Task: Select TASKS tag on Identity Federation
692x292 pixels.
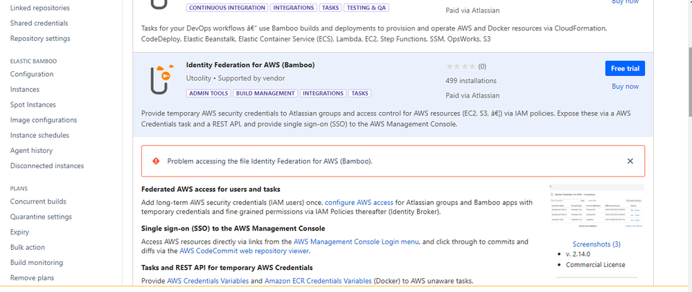Action: pyautogui.click(x=360, y=93)
